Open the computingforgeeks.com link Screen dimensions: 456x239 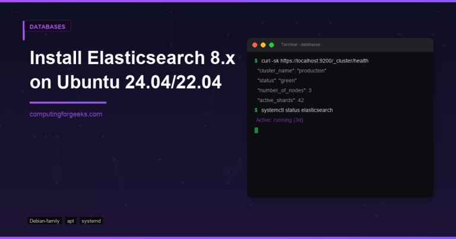coord(66,114)
